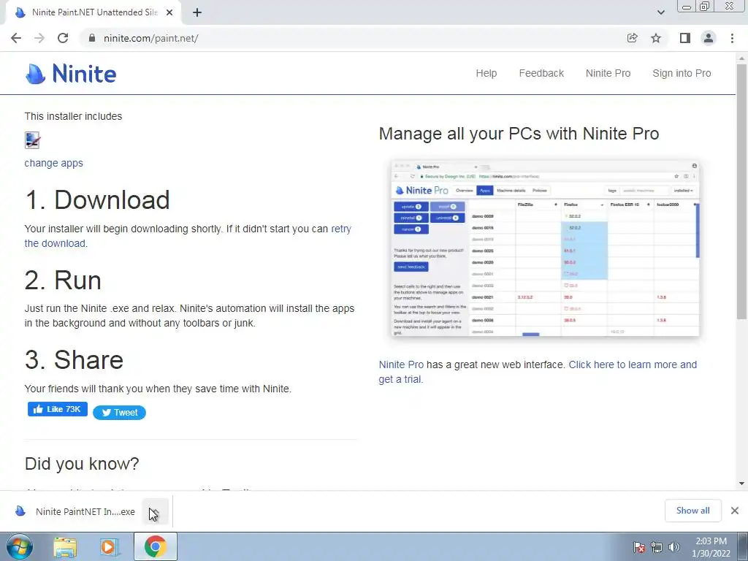Viewport: 748px width, 561px height.
Task: Open the Feedback page link
Action: (541, 73)
